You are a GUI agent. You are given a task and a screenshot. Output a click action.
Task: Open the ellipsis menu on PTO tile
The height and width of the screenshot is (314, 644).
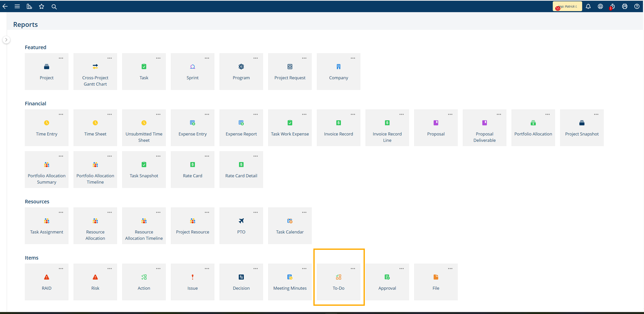(x=256, y=212)
